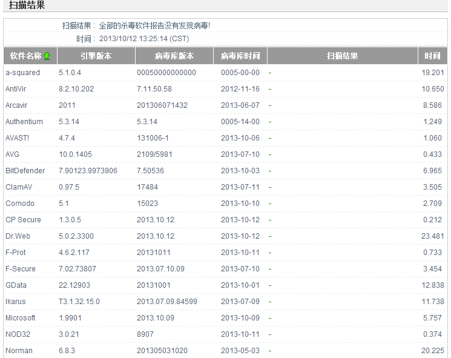
Task: Sort by the 引擎版本 column header
Action: point(96,56)
